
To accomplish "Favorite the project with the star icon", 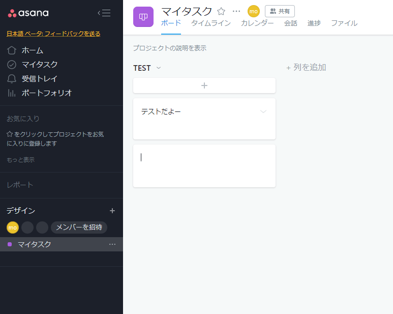I will (221, 11).
